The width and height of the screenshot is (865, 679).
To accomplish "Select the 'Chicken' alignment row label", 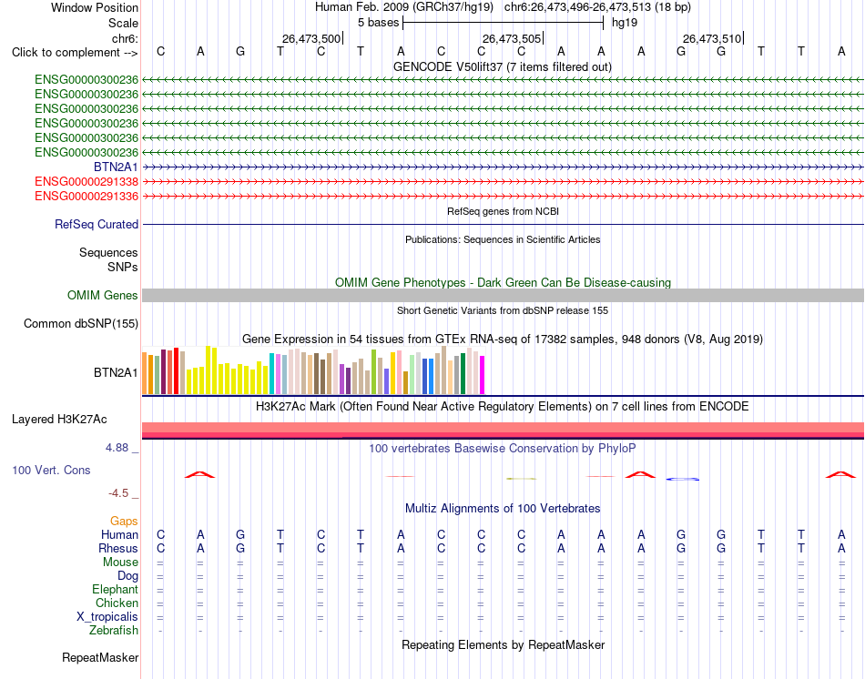I will (117, 603).
